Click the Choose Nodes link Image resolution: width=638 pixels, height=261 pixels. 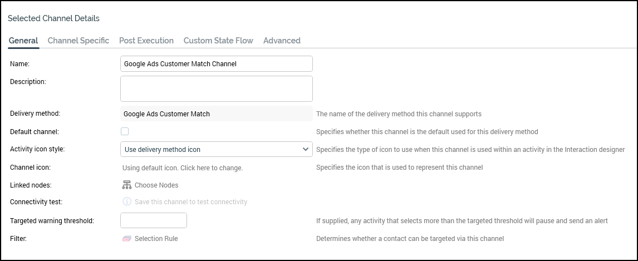[156, 185]
